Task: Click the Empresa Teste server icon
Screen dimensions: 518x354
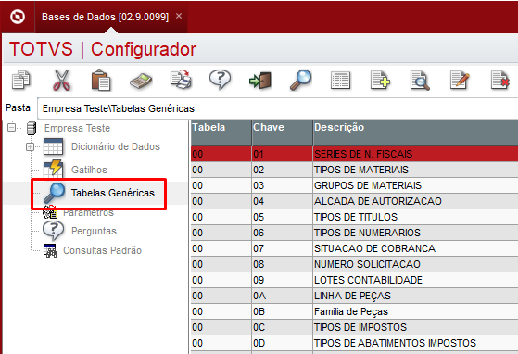Action: pyautogui.click(x=32, y=128)
